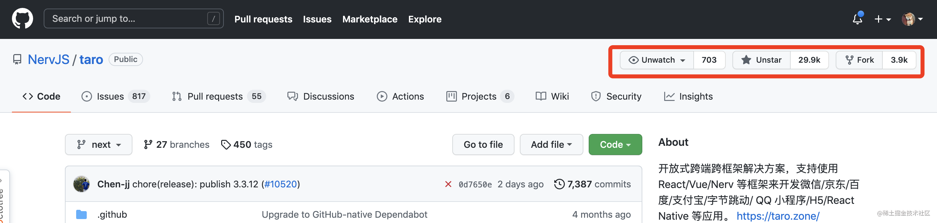Image resolution: width=937 pixels, height=223 pixels.
Task: Open the Upgrade to GitHub-native Dependabot commit
Action: click(344, 215)
